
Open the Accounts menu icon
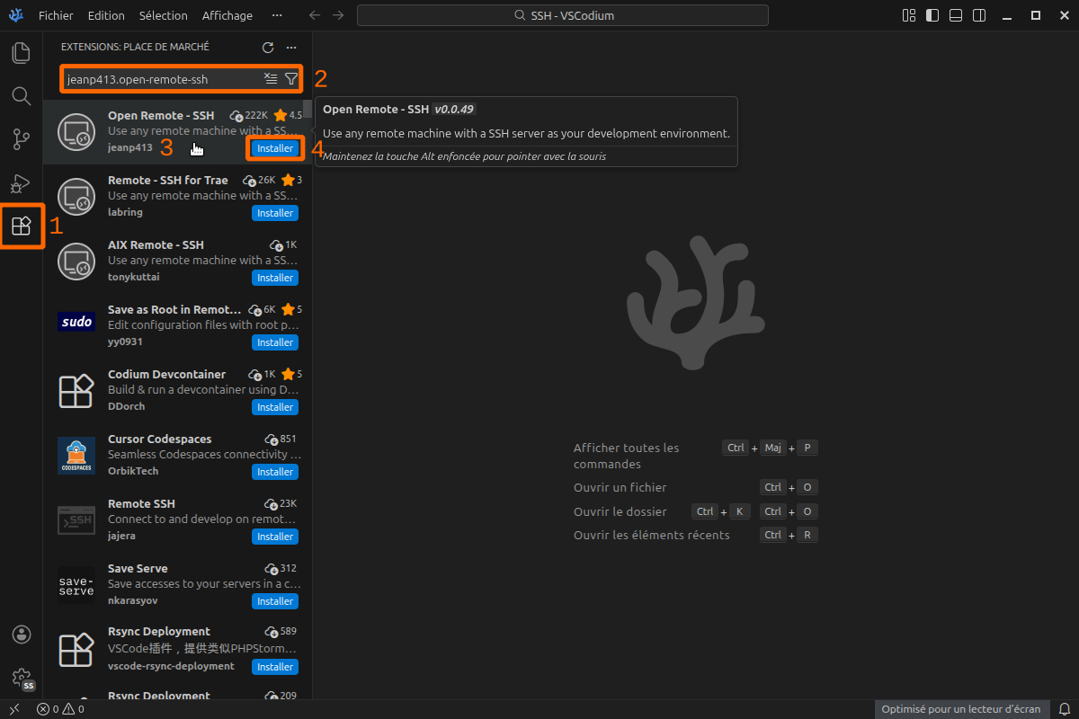[21, 635]
